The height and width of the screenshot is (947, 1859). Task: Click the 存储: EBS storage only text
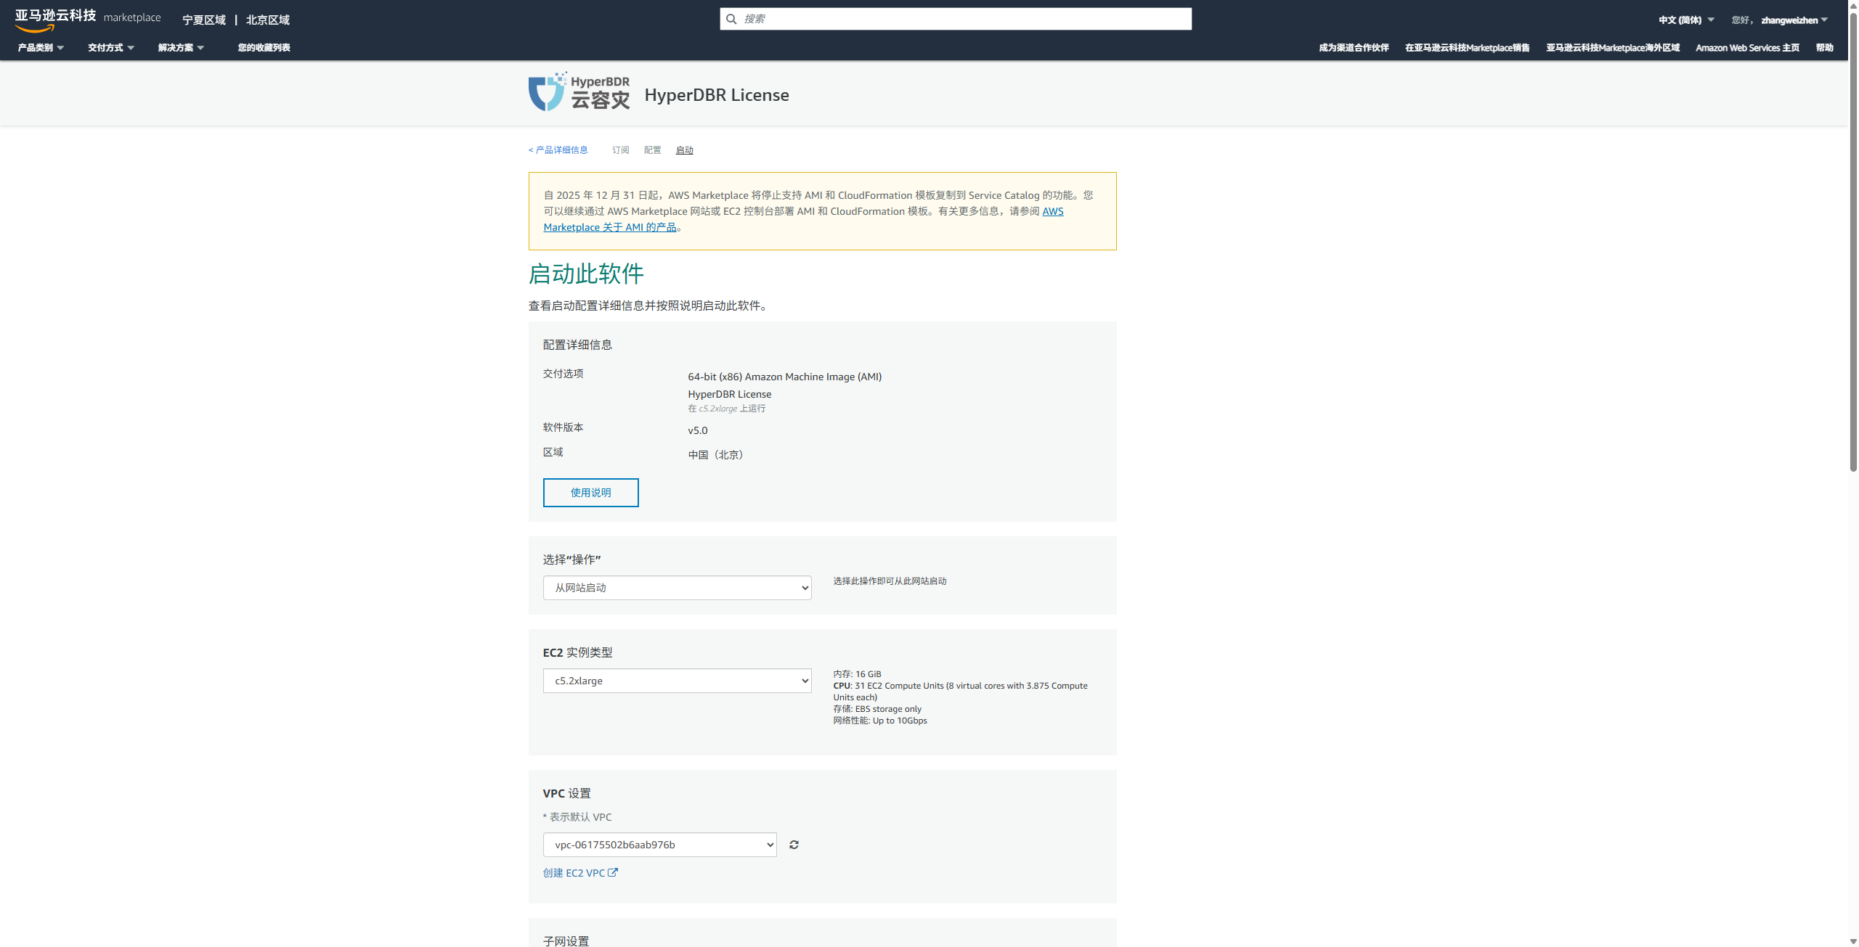click(877, 709)
